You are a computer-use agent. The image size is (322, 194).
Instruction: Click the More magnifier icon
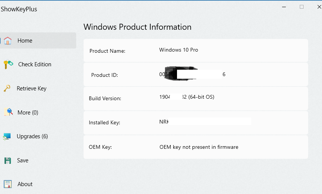click(x=8, y=112)
